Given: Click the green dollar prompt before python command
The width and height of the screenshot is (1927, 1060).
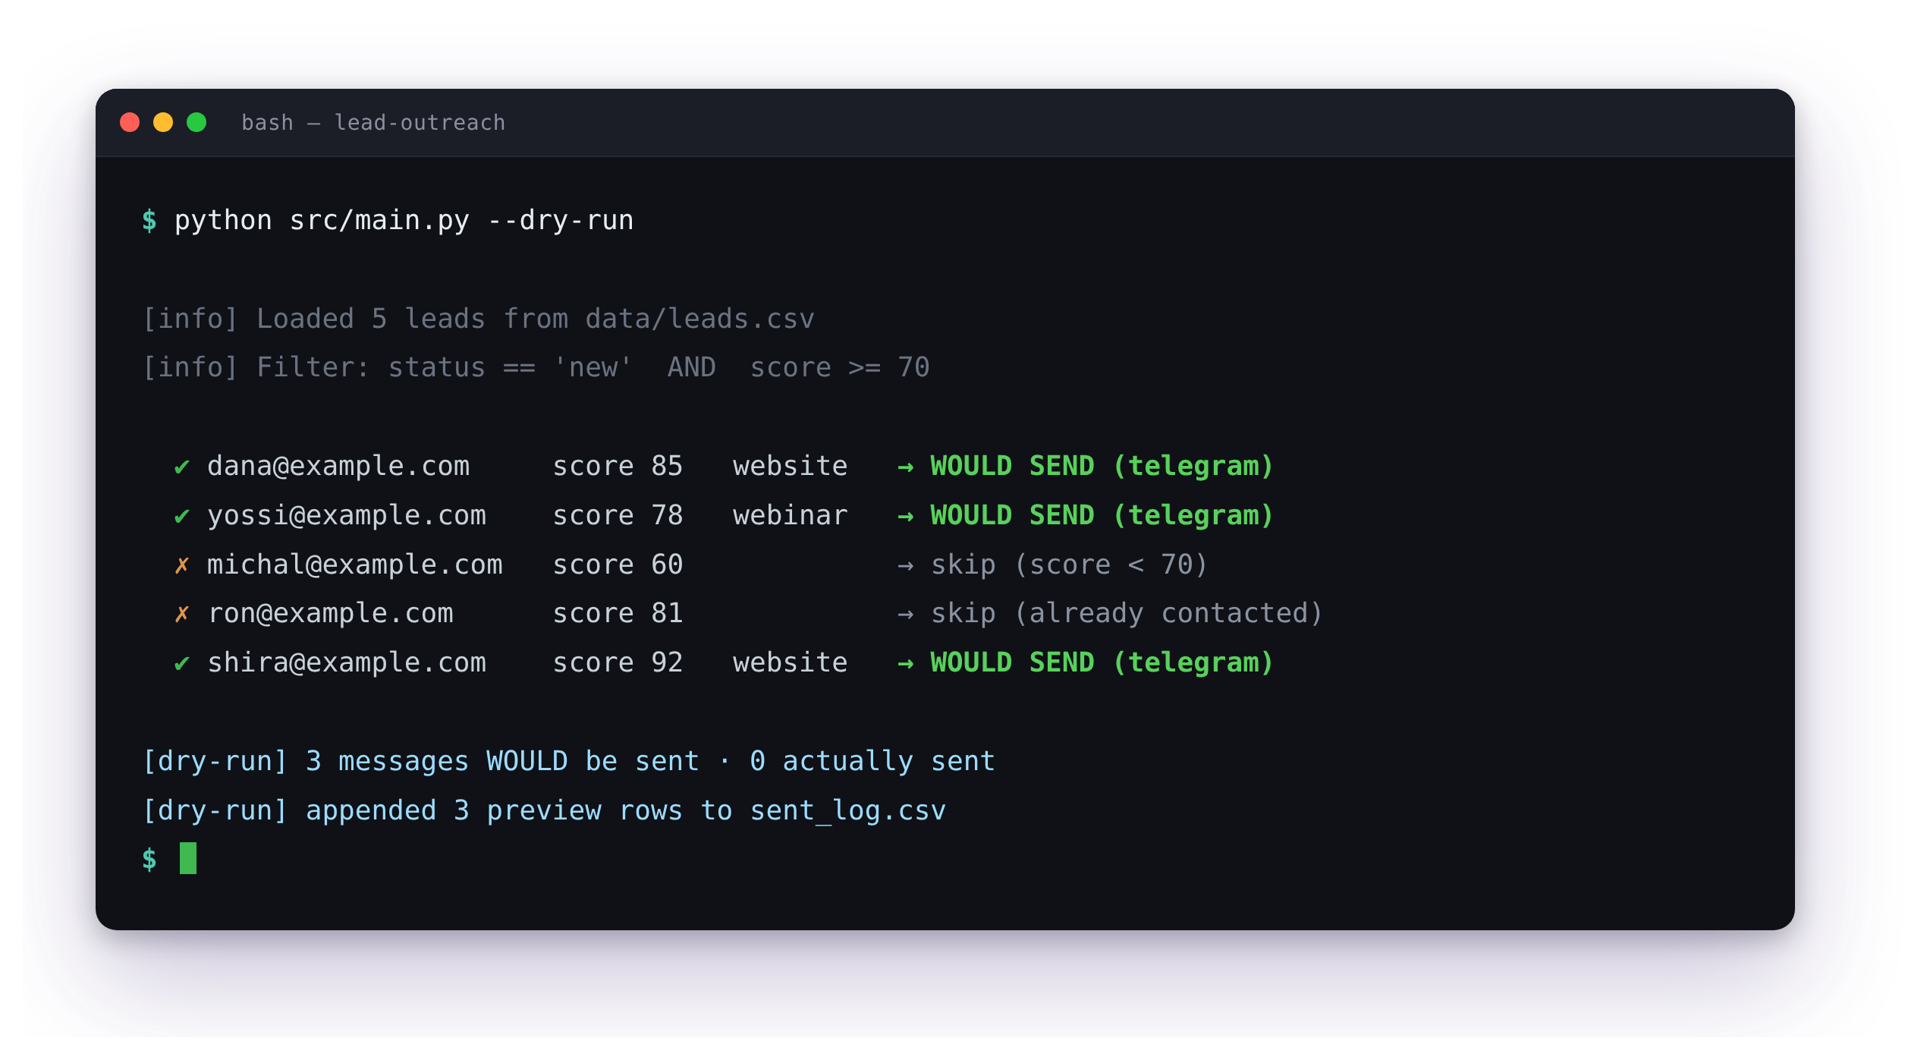Looking at the screenshot, I should (149, 221).
